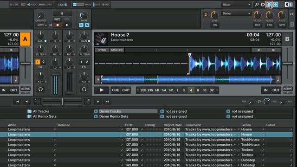This screenshot has height=167, width=297.
Task: Click Deck B tempo bend left arrow
Action: pyautogui.click(x=258, y=50)
